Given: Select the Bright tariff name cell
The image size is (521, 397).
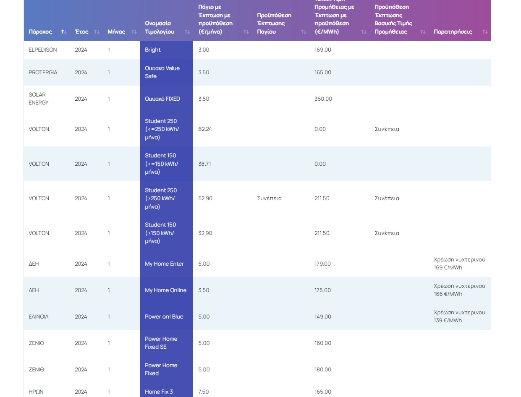Looking at the screenshot, I should (x=153, y=50).
